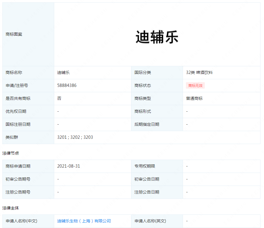
Task: Click the 申请人名称(中文) label
Action: tap(22, 221)
